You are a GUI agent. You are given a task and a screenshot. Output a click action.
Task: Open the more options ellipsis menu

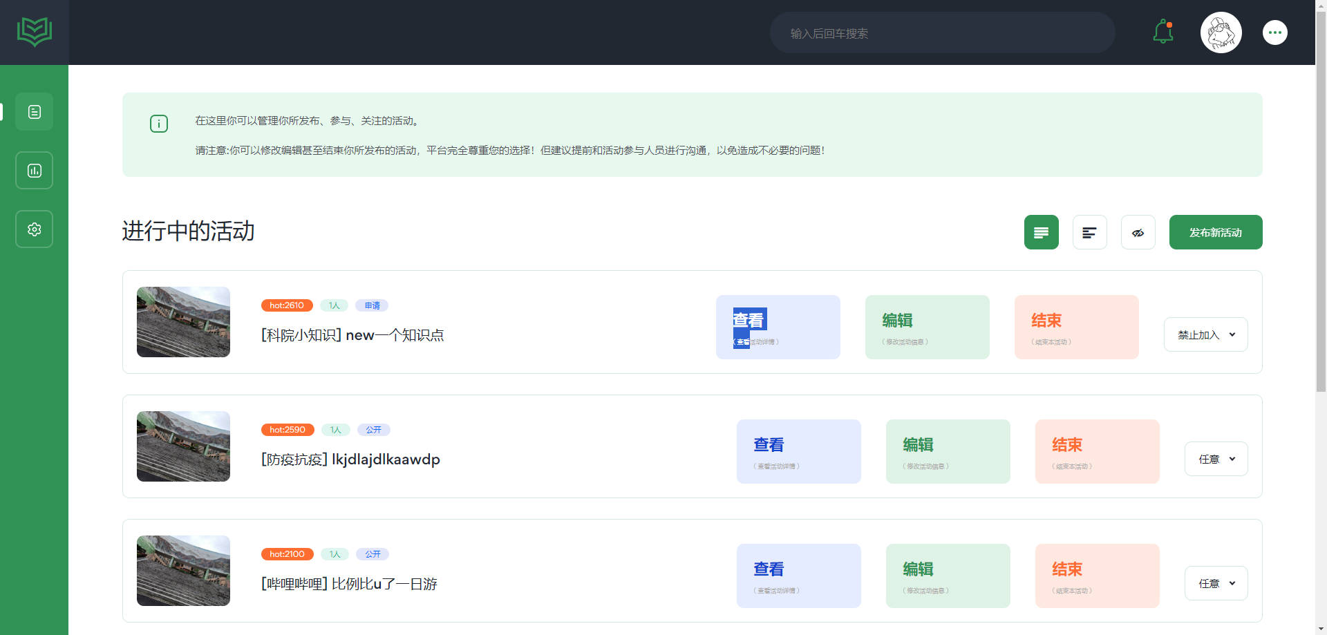[x=1274, y=32]
